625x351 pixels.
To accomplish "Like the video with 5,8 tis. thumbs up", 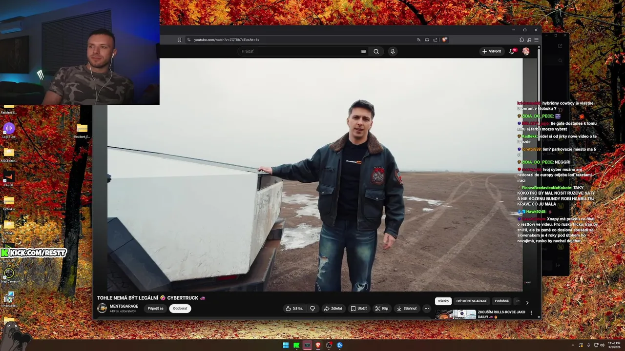I will 294,308.
